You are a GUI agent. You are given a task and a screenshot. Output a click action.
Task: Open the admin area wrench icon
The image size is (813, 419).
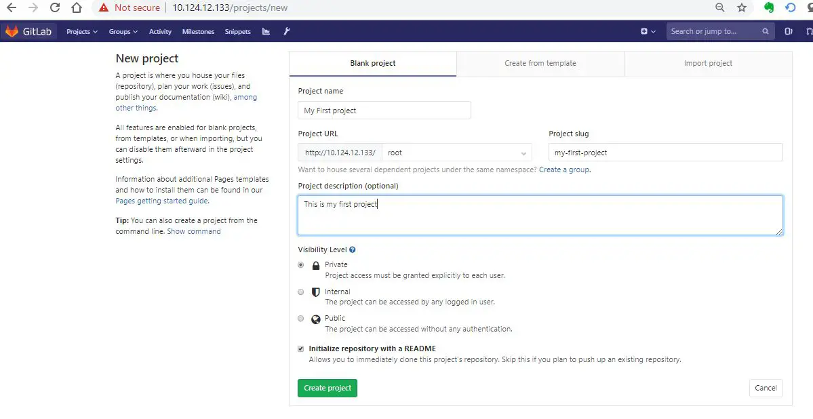click(287, 31)
